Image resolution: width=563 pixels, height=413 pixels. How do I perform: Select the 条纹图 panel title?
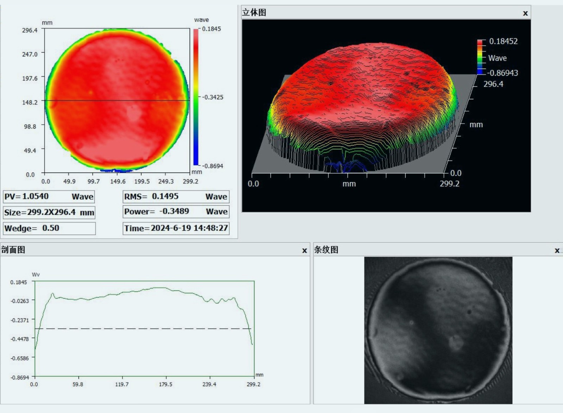coord(326,250)
